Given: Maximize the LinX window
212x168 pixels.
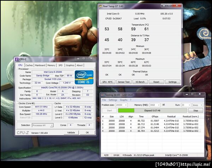Looking at the screenshot, I should click(192, 94).
